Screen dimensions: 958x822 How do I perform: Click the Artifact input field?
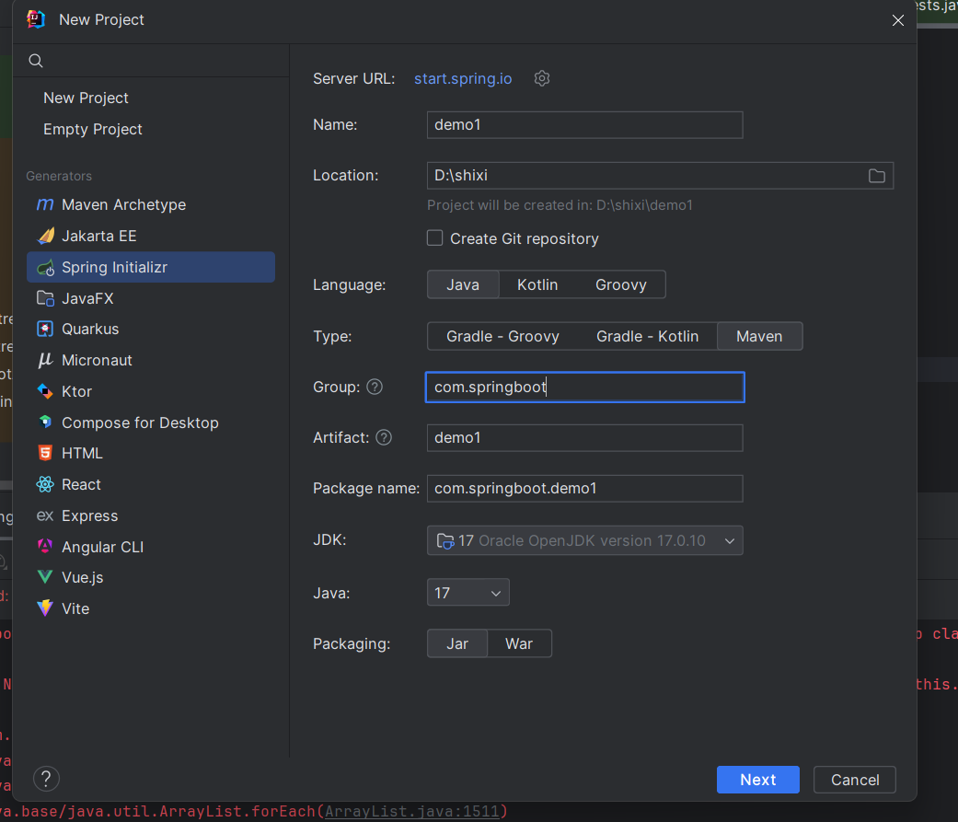coord(584,437)
